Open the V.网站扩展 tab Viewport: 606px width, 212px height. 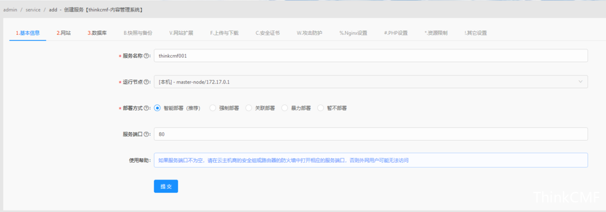point(181,33)
